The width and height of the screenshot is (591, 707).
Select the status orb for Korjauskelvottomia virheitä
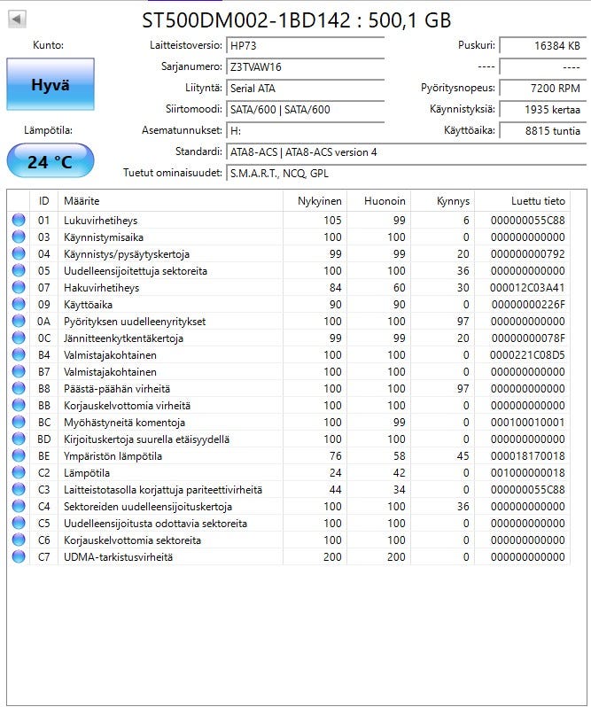tap(19, 406)
